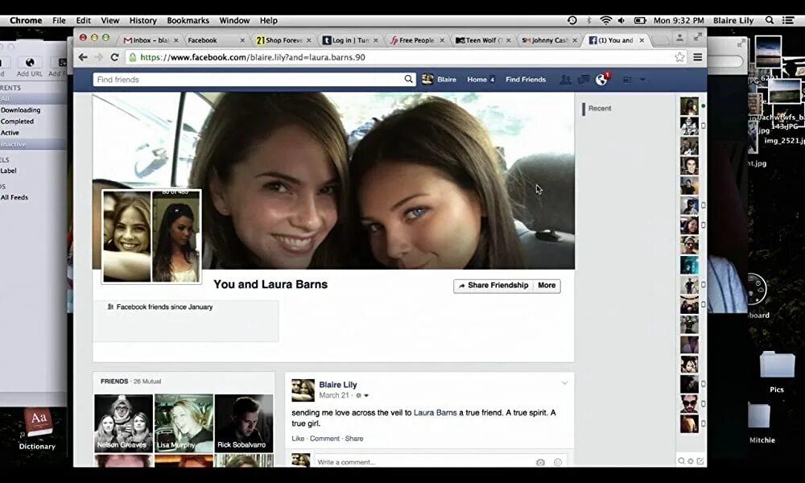Click the Chrome forward arrow button
This screenshot has height=483, width=805.
click(x=99, y=57)
